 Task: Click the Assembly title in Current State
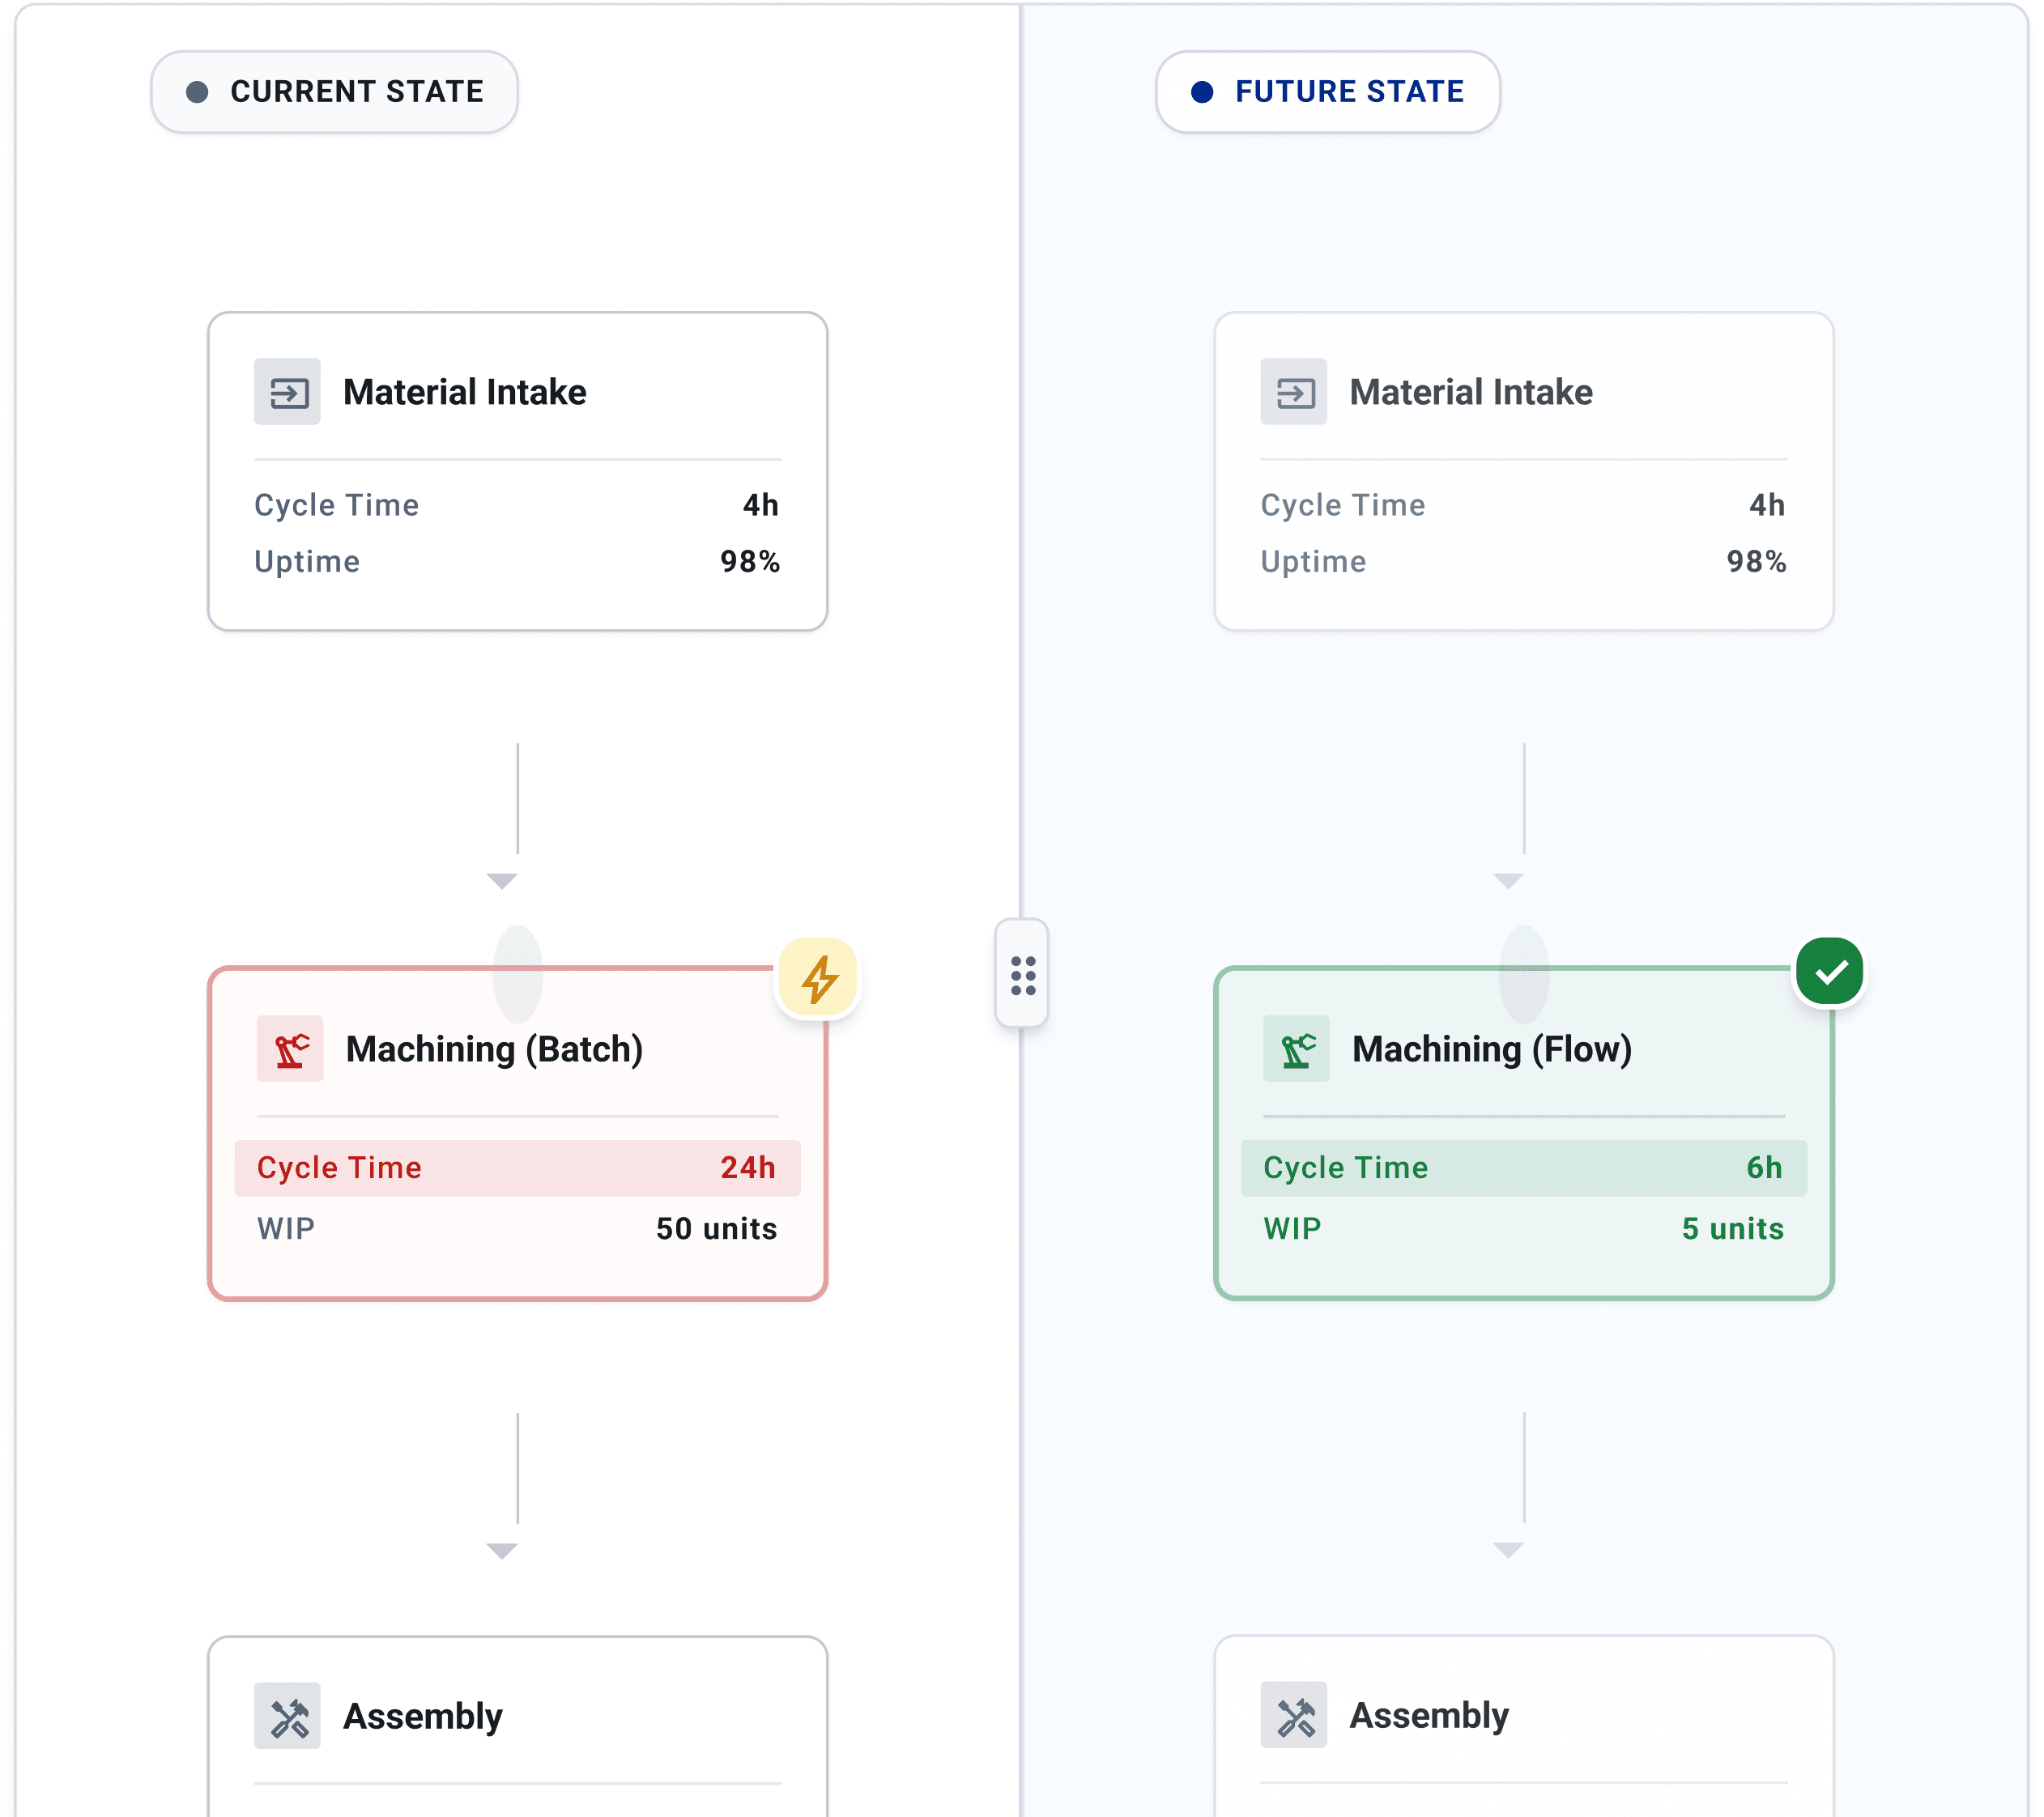pos(423,1716)
